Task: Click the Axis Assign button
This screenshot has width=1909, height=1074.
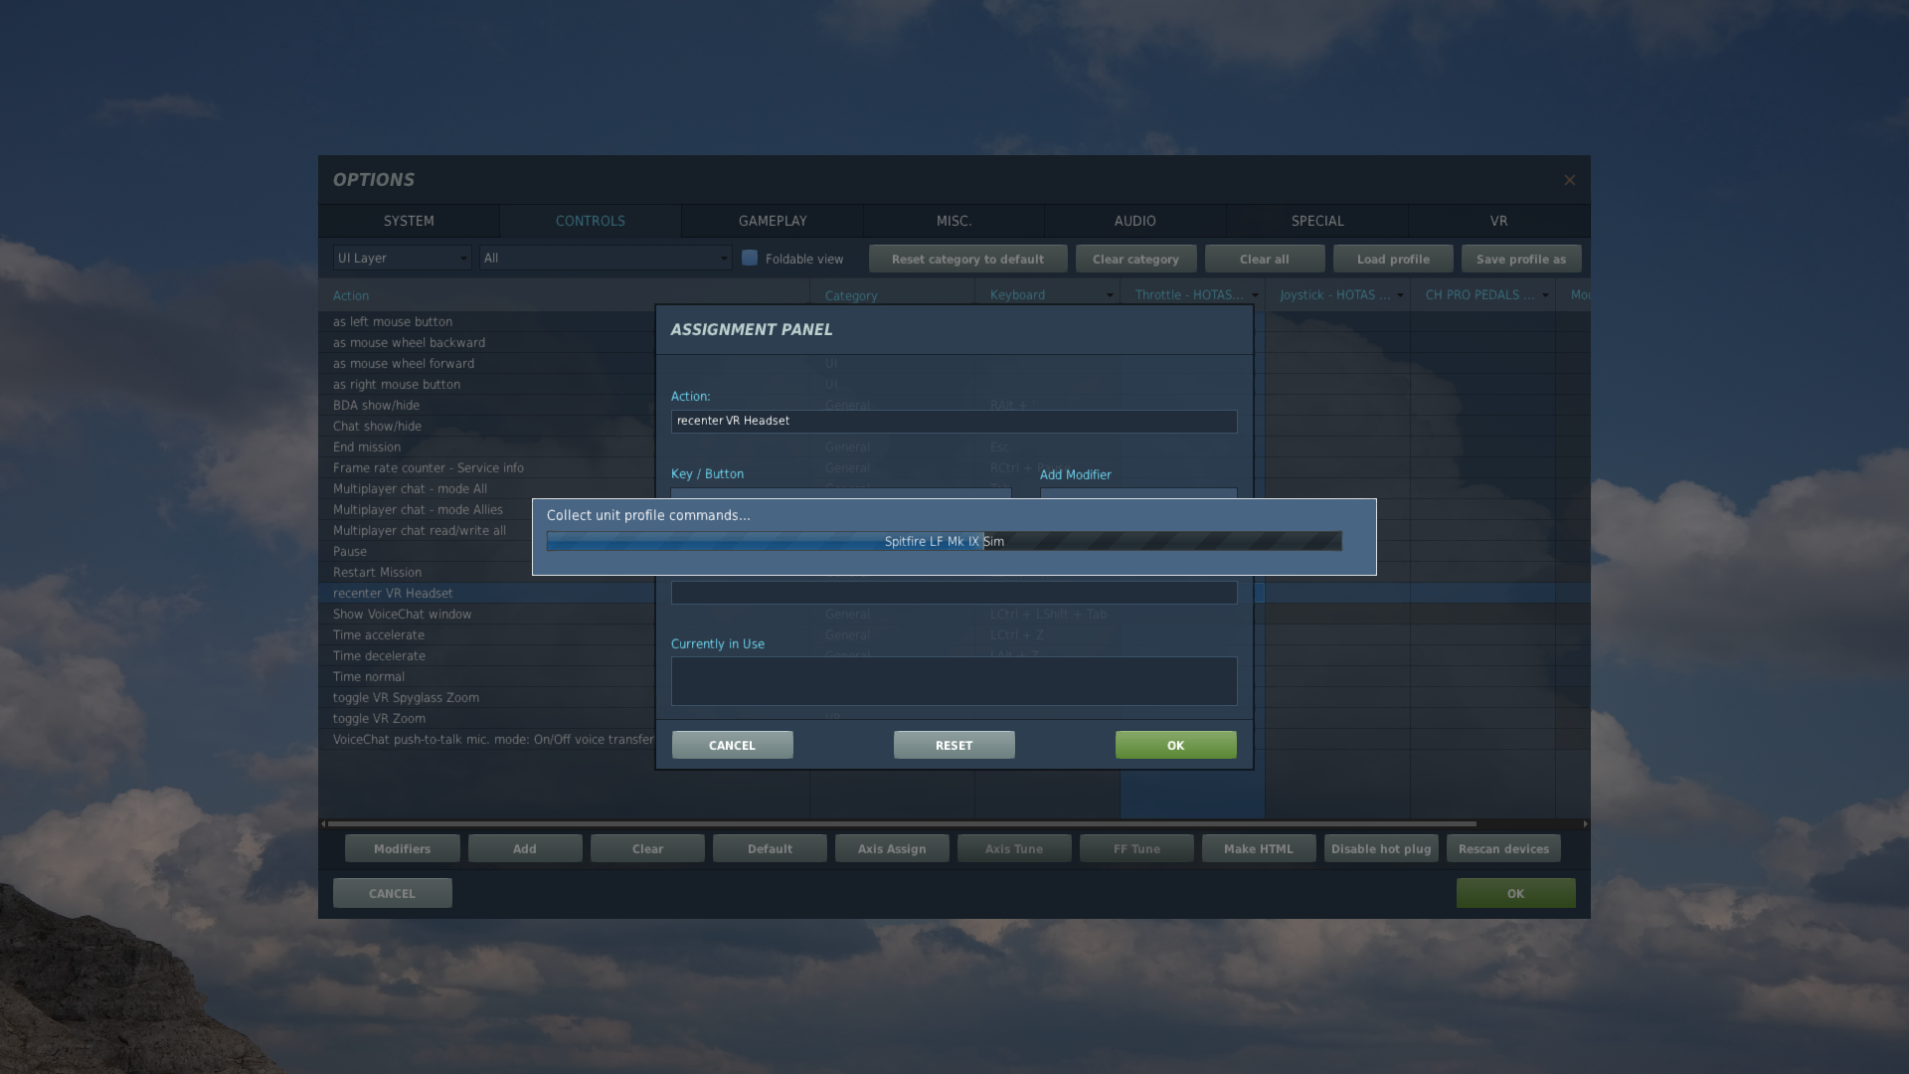Action: pos(892,848)
